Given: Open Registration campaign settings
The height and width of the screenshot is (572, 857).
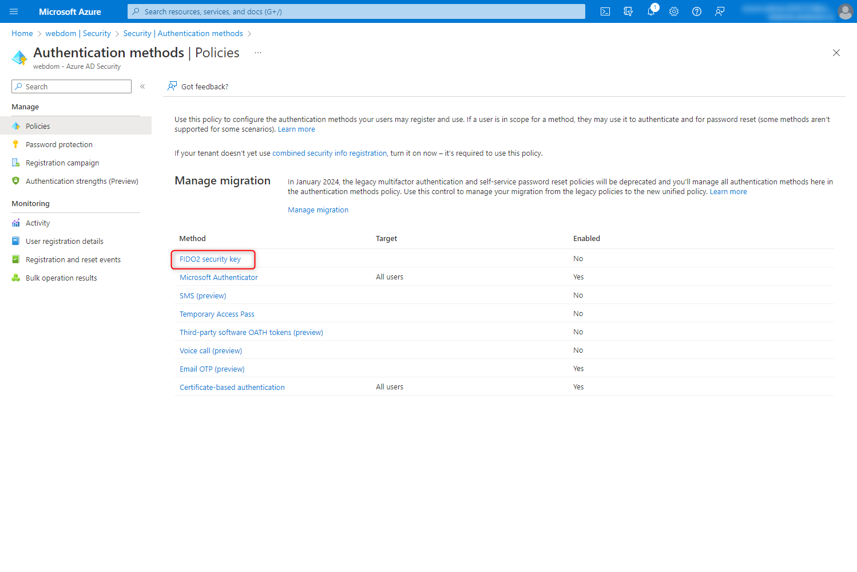Looking at the screenshot, I should (62, 163).
